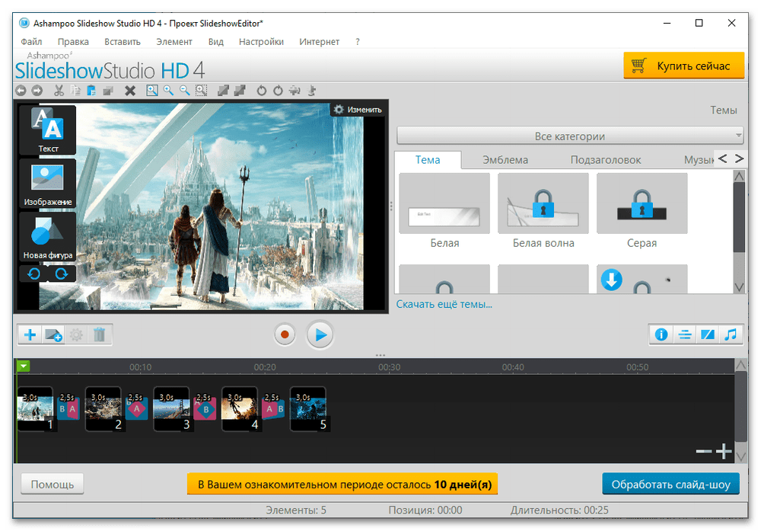Click the gray slide settings gear icon
761x531 pixels.
pyautogui.click(x=76, y=334)
